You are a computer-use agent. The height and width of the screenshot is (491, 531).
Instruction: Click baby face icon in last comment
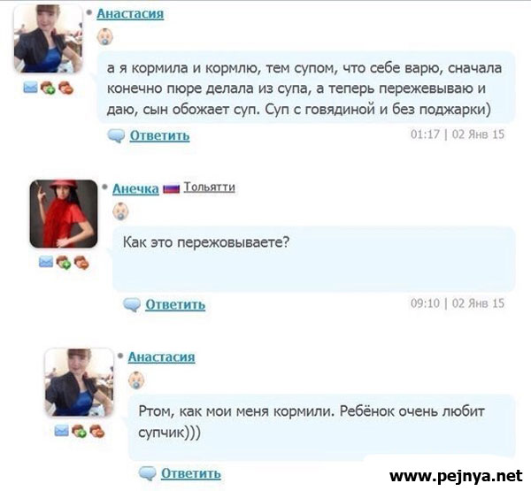coord(136,380)
